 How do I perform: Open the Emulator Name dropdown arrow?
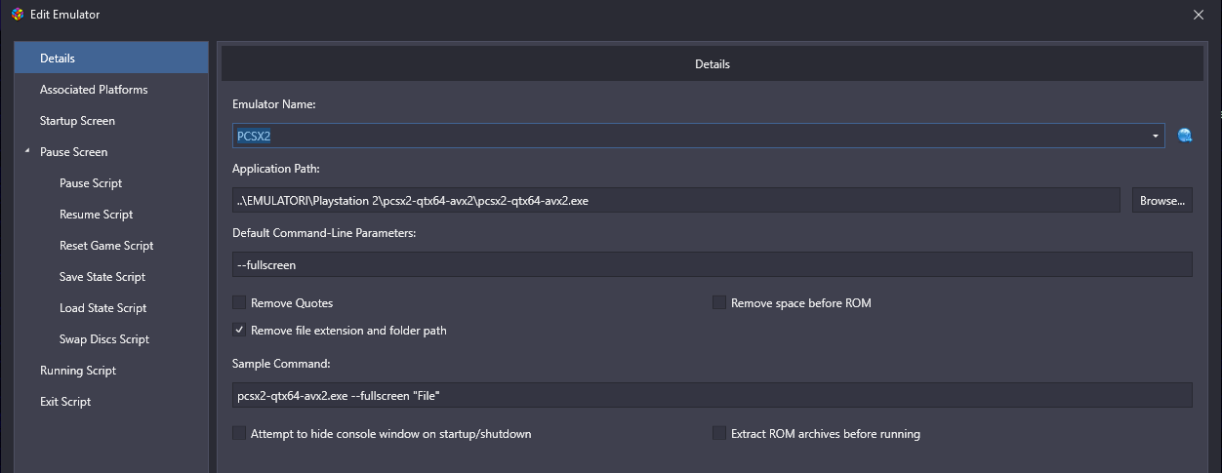(x=1156, y=136)
